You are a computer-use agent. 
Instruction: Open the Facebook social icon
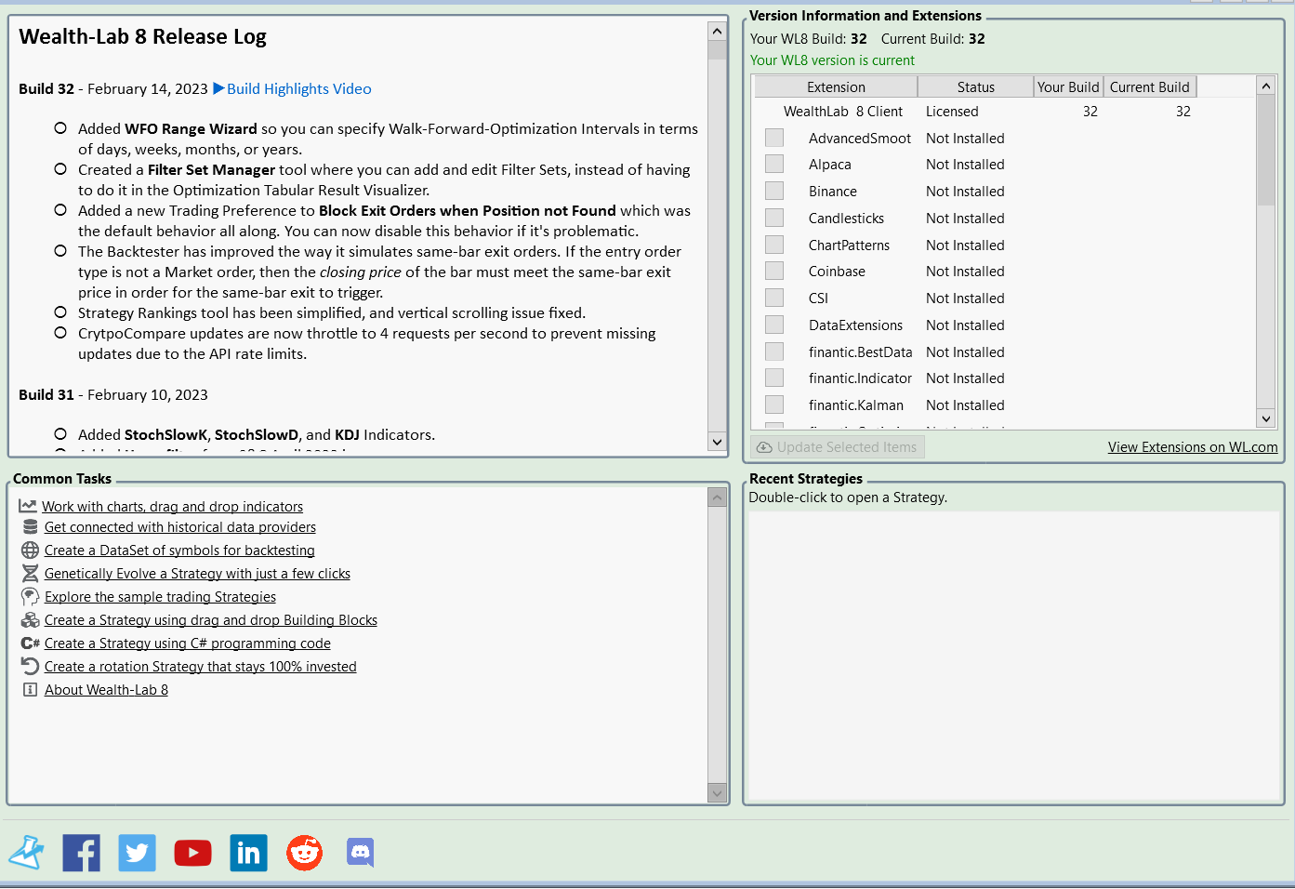pos(82,853)
